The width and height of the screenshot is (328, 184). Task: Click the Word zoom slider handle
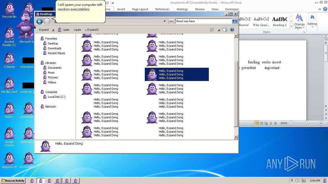[x=306, y=123]
